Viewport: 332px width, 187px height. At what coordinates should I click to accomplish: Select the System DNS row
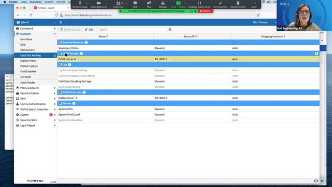point(188,109)
